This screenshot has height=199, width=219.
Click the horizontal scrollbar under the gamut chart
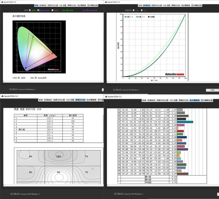point(53,81)
